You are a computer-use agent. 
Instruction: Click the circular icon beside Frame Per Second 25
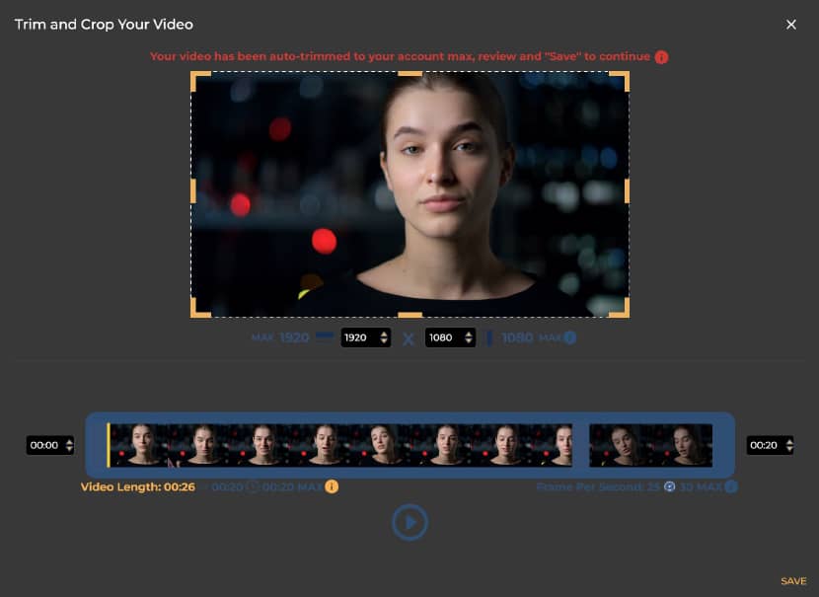click(669, 486)
